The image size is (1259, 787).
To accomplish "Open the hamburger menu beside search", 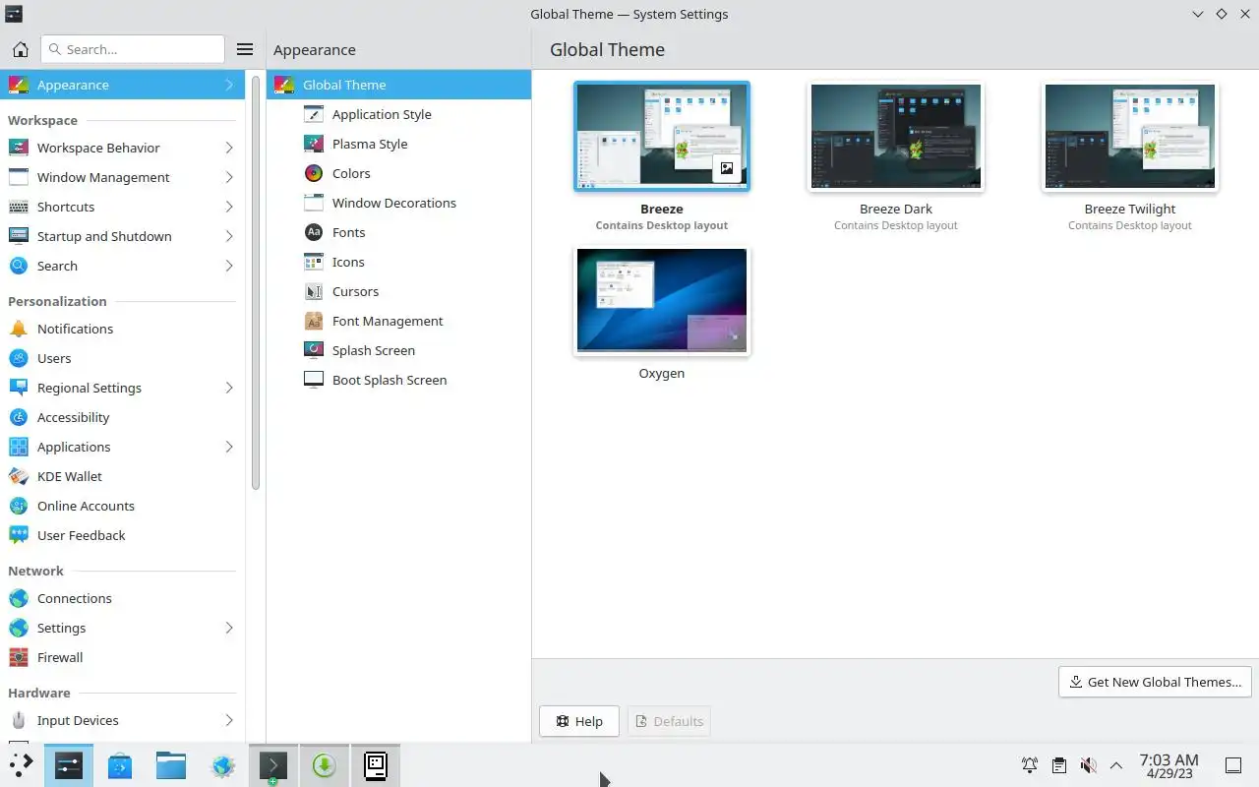I will tap(245, 49).
